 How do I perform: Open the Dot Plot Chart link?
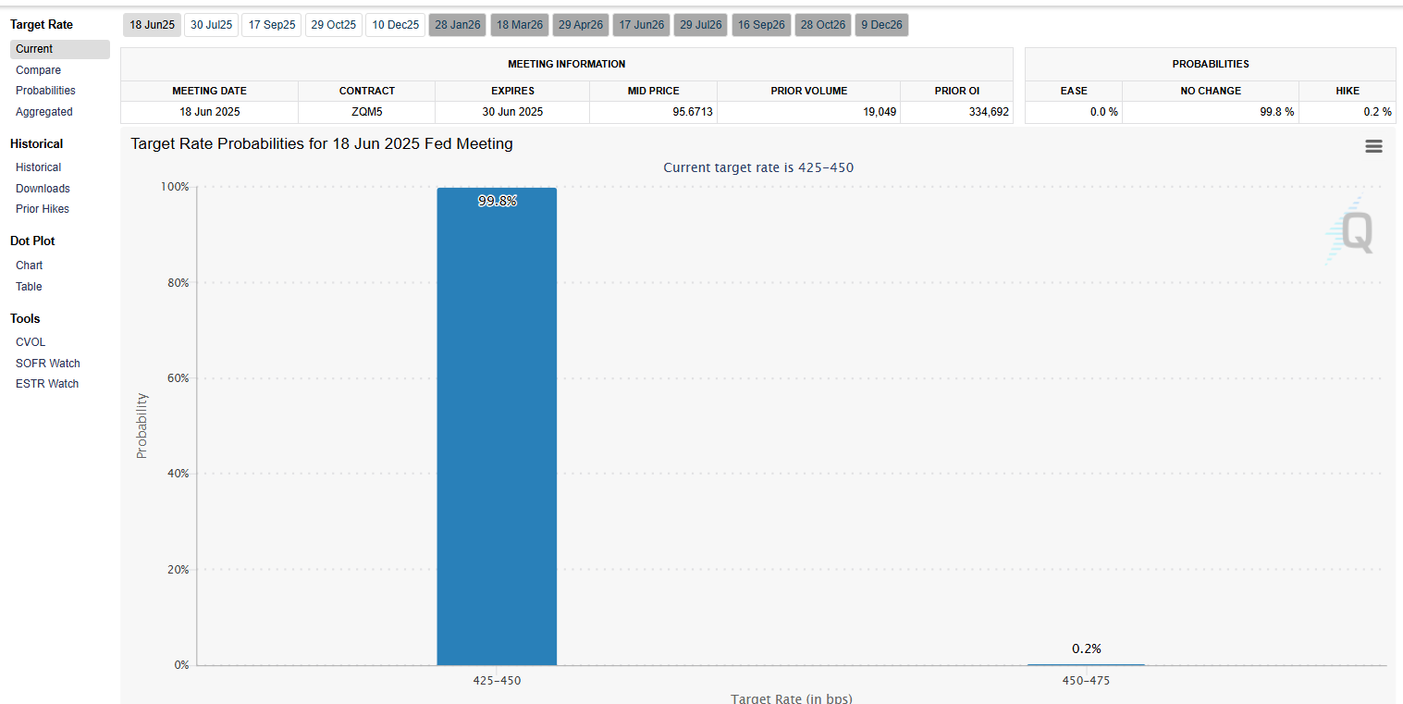pyautogui.click(x=29, y=266)
